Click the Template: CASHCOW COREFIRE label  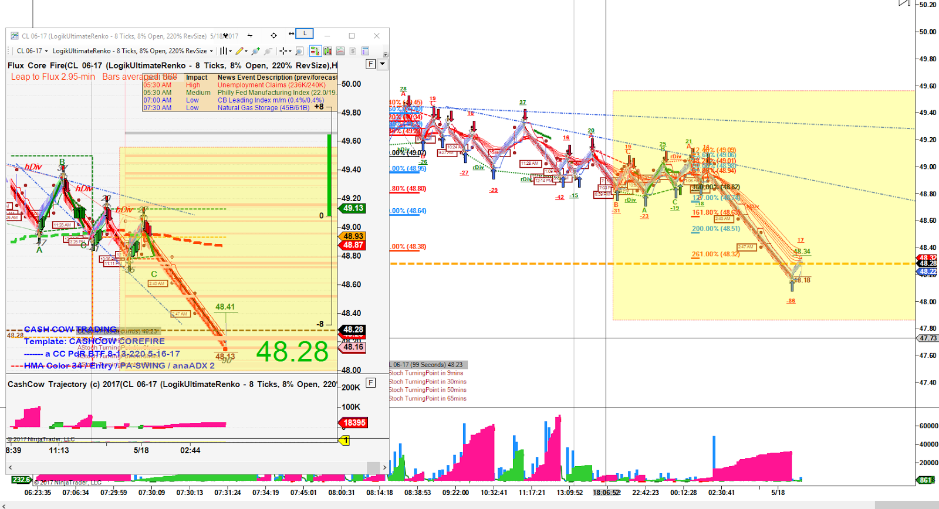pyautogui.click(x=94, y=341)
